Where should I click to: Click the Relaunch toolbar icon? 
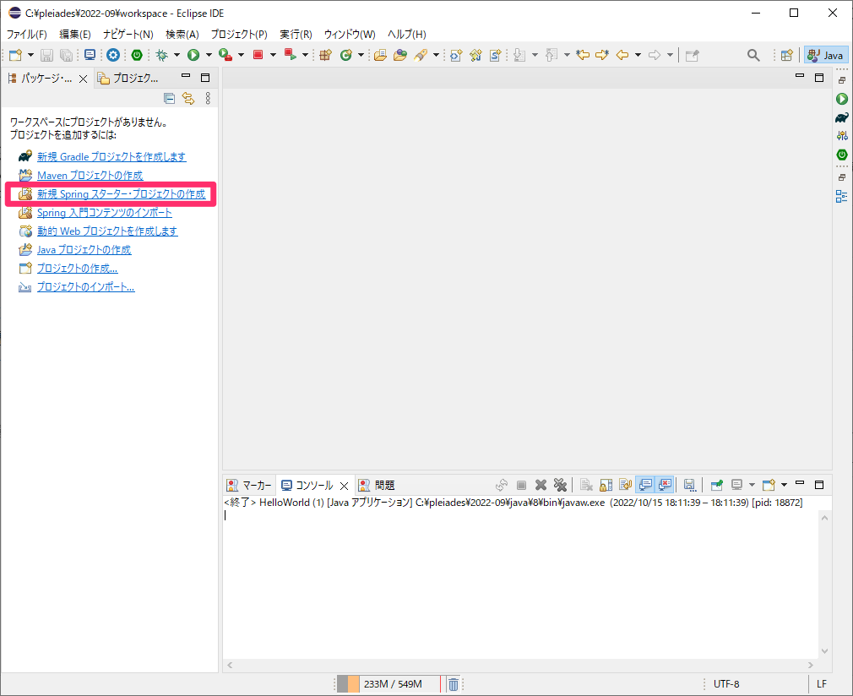coord(290,55)
